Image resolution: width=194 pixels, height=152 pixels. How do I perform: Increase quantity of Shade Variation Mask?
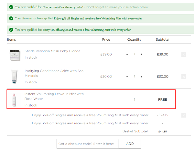[141, 54]
